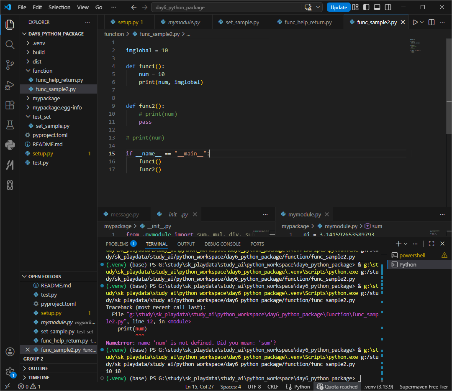Collapse the function folder
Viewport: 452px width, 391px height.
(x=59, y=71)
